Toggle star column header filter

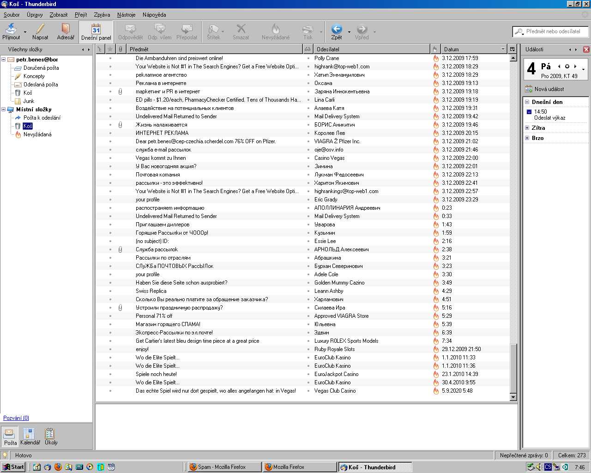(x=110, y=49)
